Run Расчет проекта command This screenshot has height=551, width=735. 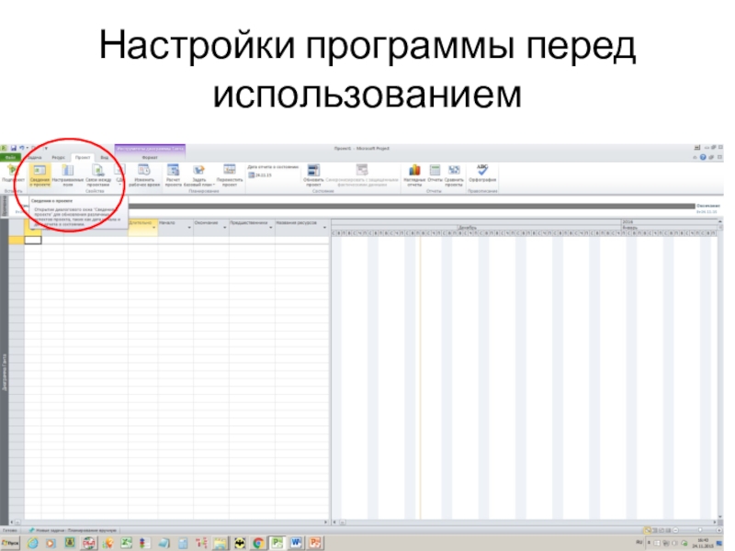pyautogui.click(x=173, y=175)
